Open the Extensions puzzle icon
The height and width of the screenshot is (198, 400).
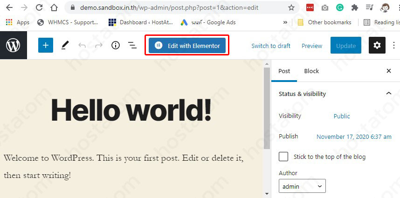click(355, 7)
